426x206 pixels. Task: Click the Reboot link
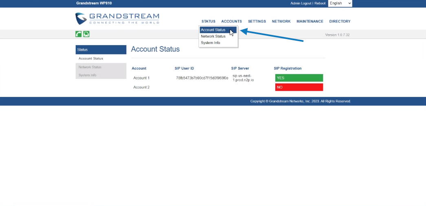[320, 3]
